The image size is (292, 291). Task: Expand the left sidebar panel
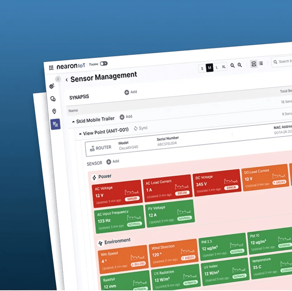[x=58, y=79]
